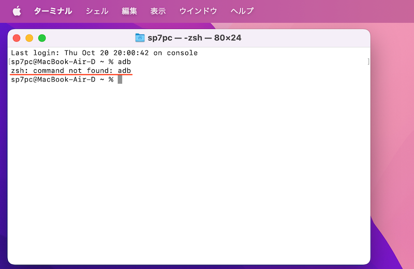The width and height of the screenshot is (414, 269).
Task: Open the ターミナル application menu
Action: click(53, 11)
